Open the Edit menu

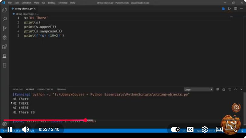coord(16,3)
